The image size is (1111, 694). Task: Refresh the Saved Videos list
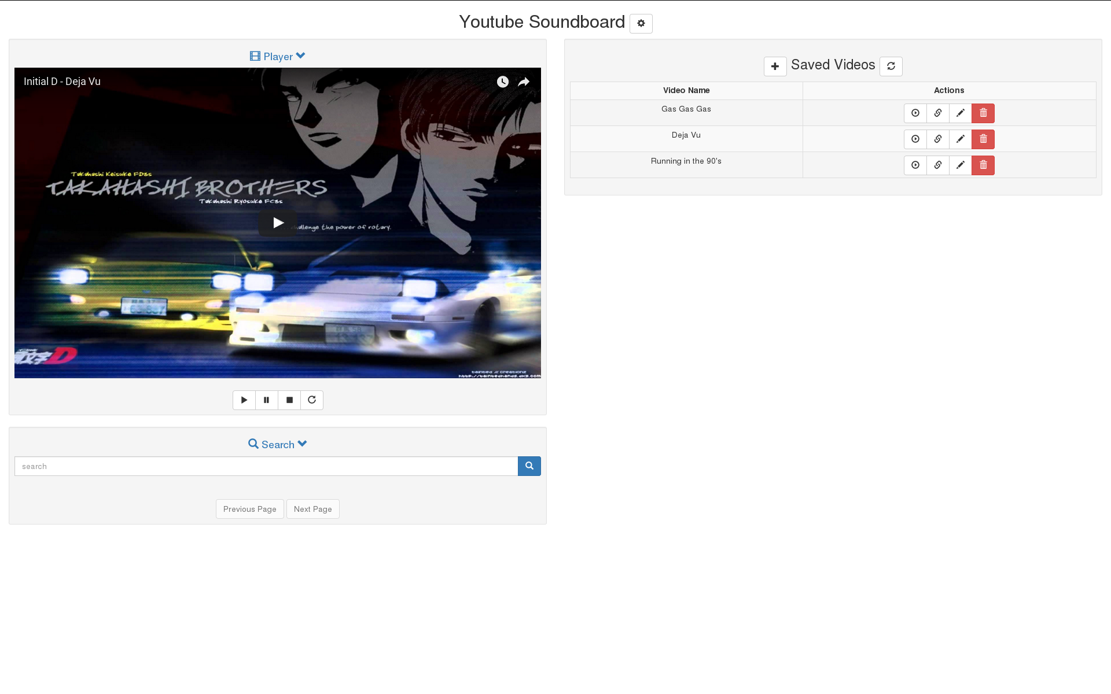891,67
